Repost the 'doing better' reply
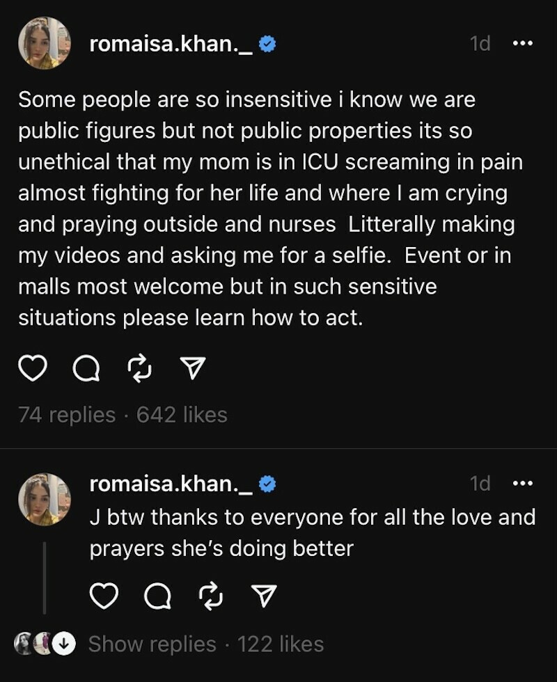Image resolution: width=557 pixels, height=682 pixels. coord(212,596)
